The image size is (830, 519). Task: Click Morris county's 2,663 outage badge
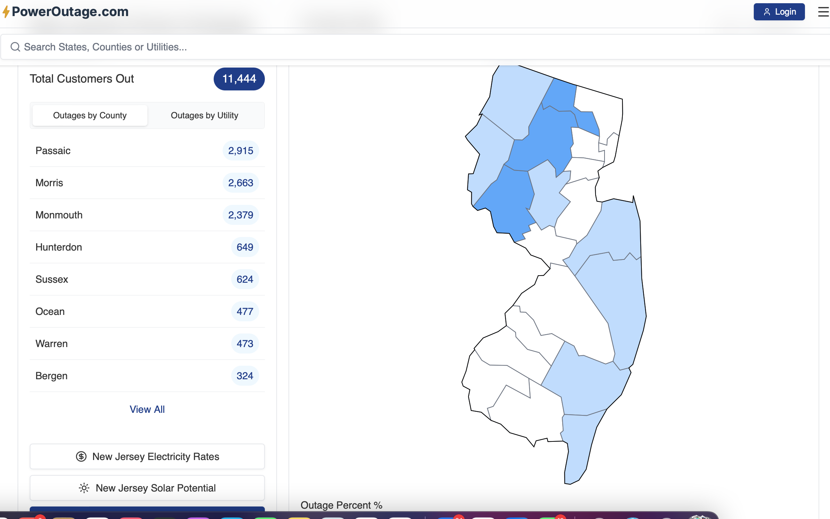pos(241,183)
